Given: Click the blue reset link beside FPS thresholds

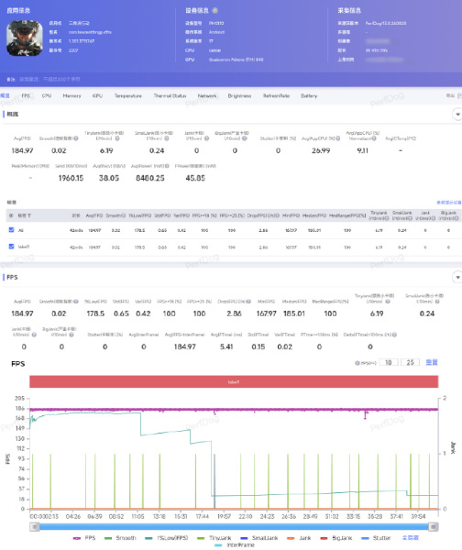Looking at the screenshot, I should tap(432, 362).
